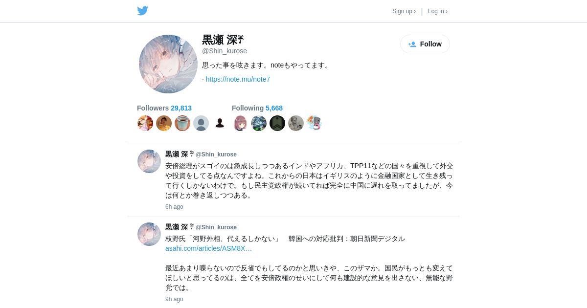The width and height of the screenshot is (587, 308).
Task: Open the asahi.com/articles link in tweet
Action: [209, 248]
